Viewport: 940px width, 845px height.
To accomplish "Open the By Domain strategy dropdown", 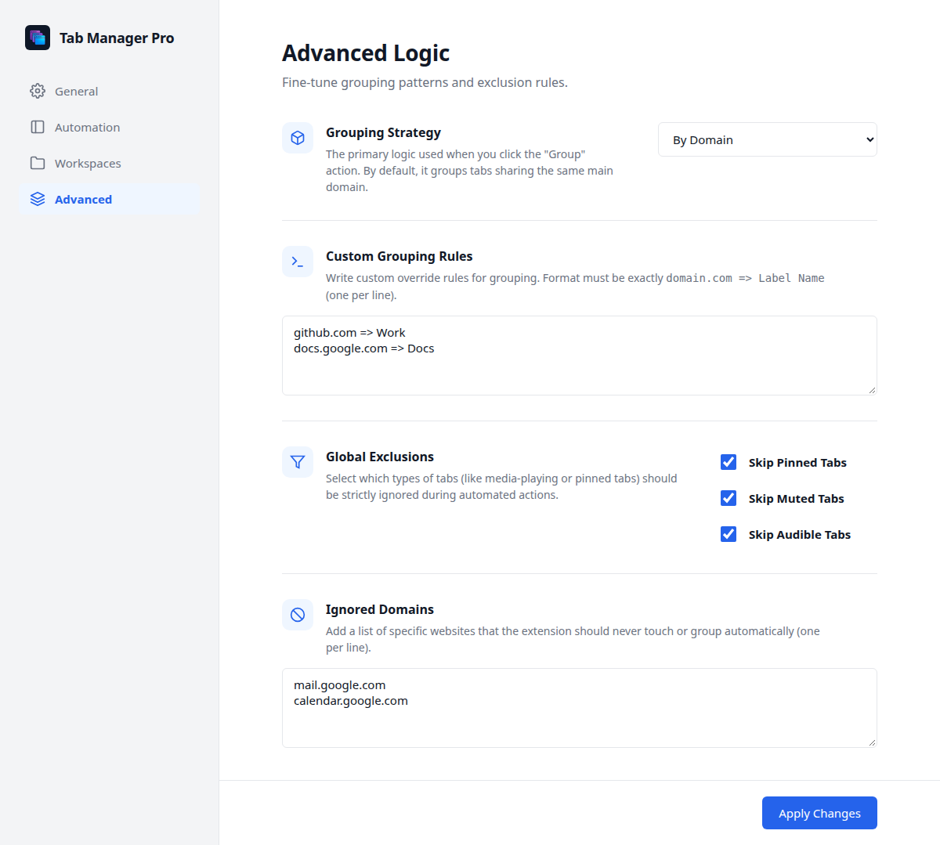I will [768, 139].
